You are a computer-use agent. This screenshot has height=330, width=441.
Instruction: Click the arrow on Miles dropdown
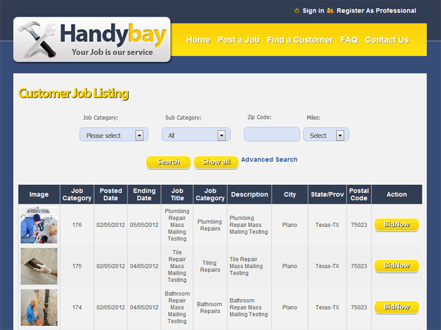pyautogui.click(x=340, y=135)
